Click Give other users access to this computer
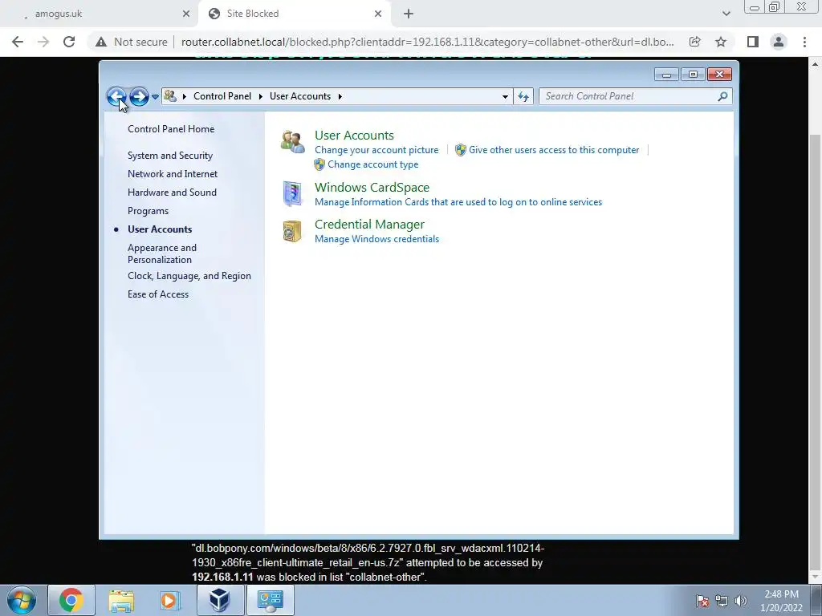 [554, 150]
